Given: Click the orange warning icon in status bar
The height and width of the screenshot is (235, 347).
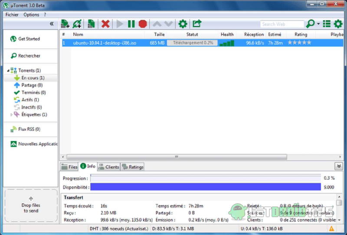Looking at the screenshot, I should tap(331, 229).
